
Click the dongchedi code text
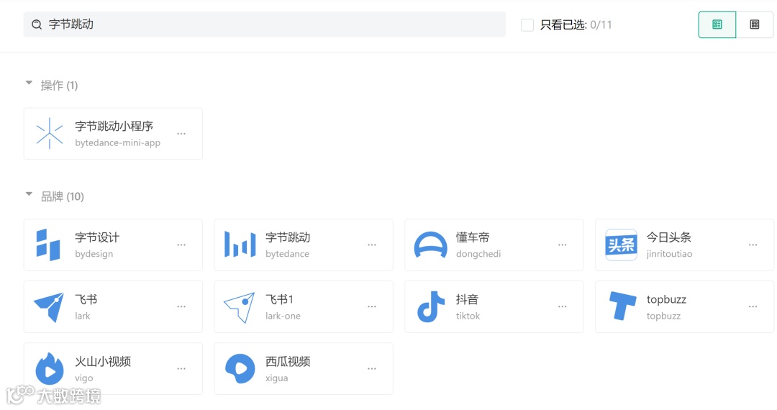coord(478,254)
